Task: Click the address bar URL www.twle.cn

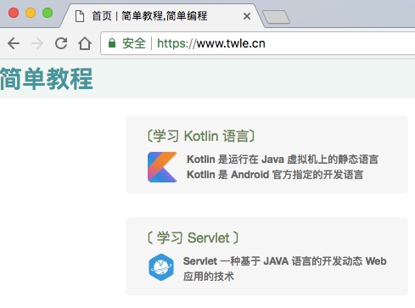Action: tap(211, 43)
